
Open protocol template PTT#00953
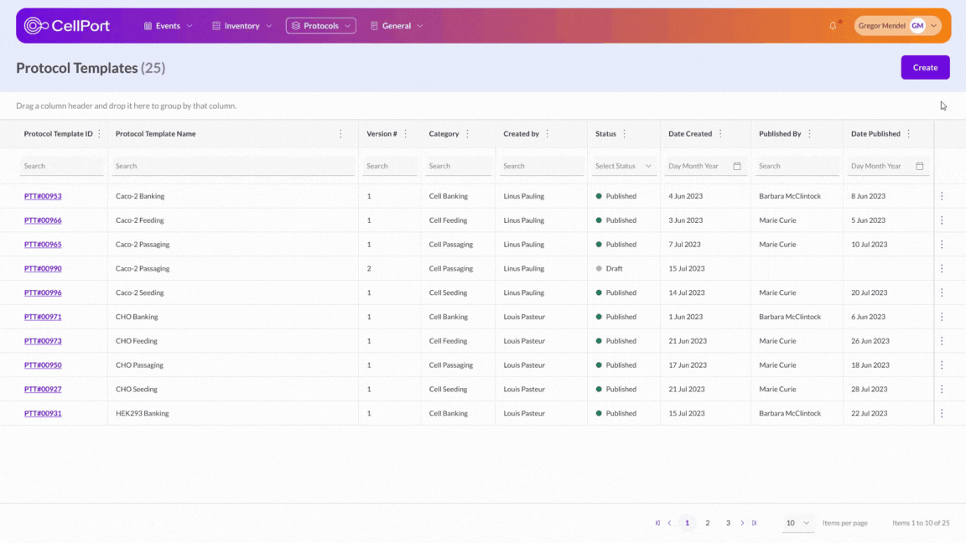43,195
